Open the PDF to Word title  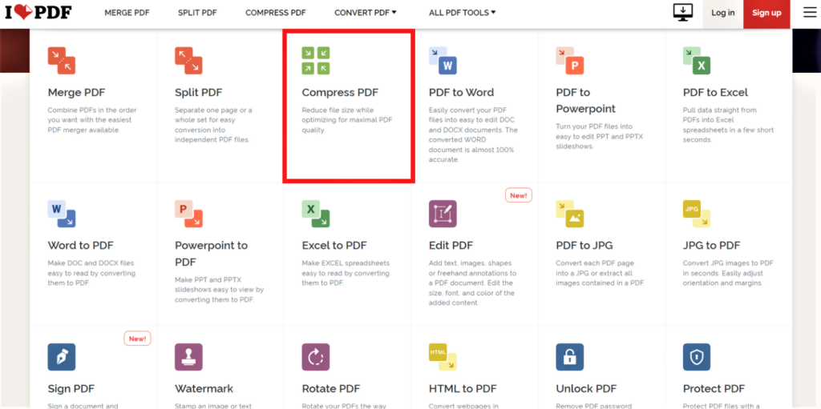(x=461, y=93)
